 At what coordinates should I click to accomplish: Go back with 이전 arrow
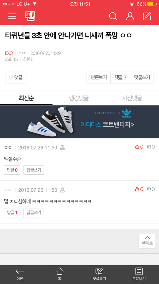pos(20,274)
